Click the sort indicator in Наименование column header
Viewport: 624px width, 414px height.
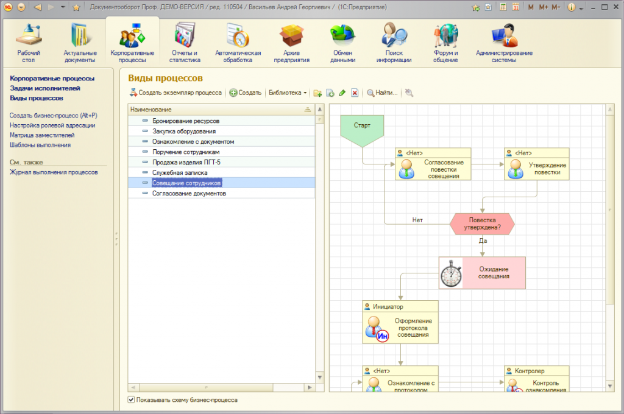pyautogui.click(x=307, y=109)
